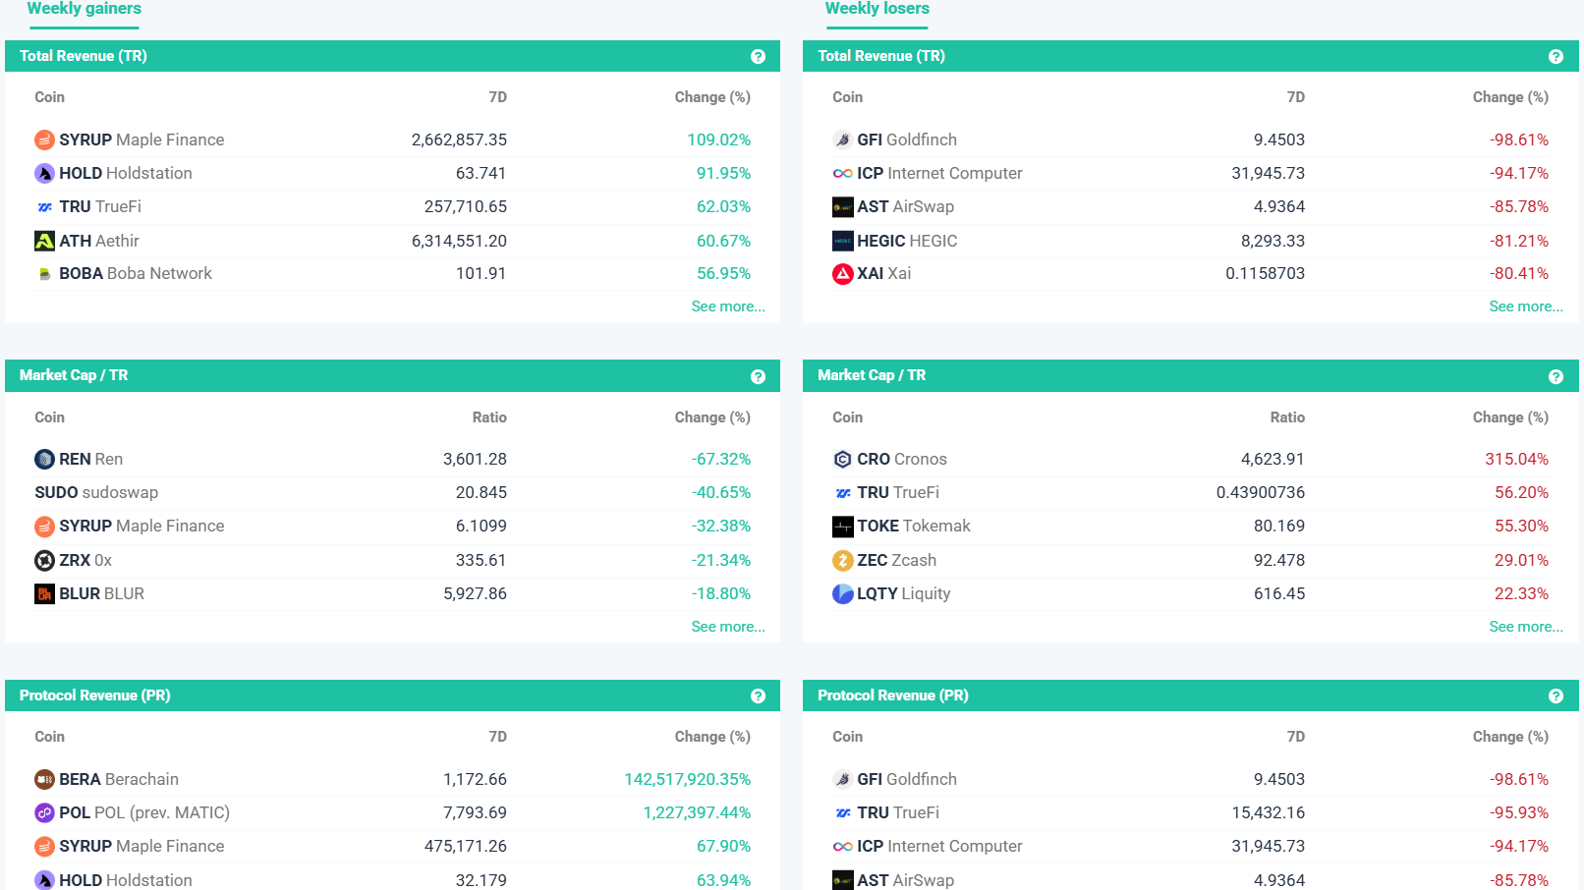Click Coin header in losers Market Cap / TR
The width and height of the screenshot is (1584, 890).
pos(847,417)
